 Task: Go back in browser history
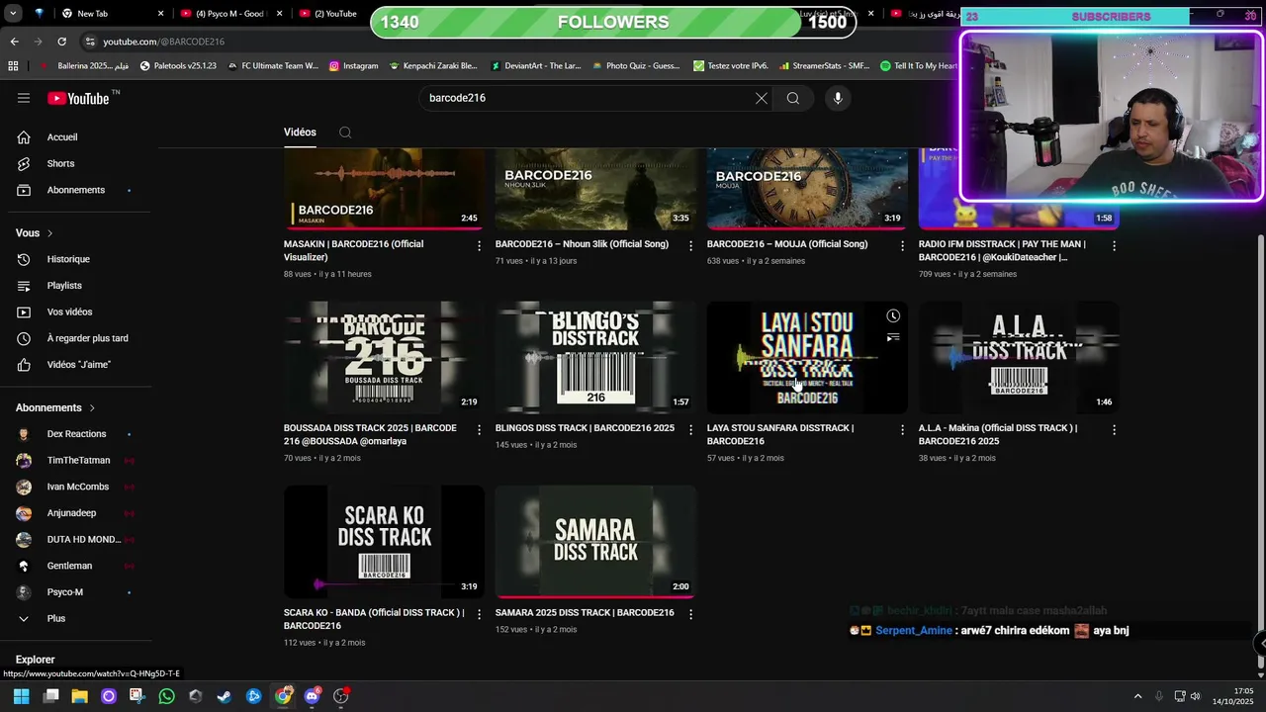point(14,42)
